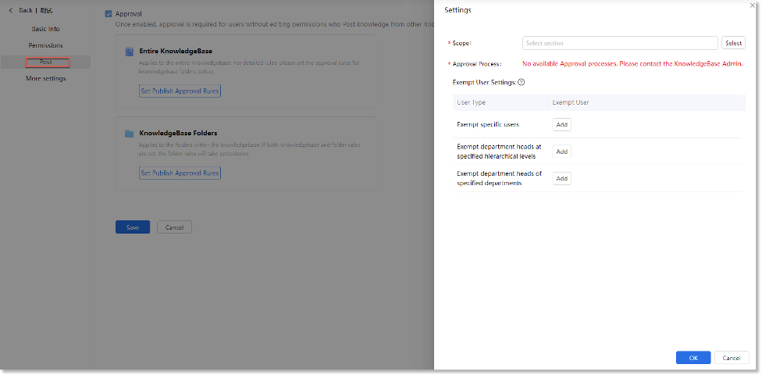Image resolution: width=762 pixels, height=375 pixels.
Task: Add exempt heads at specified hierarchical levels
Action: click(x=561, y=151)
